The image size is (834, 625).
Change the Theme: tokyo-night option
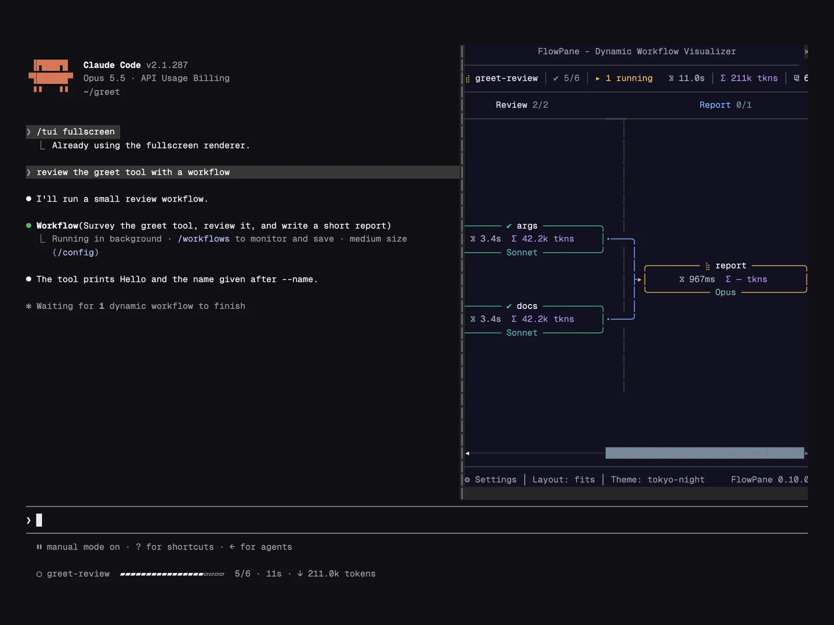click(657, 480)
